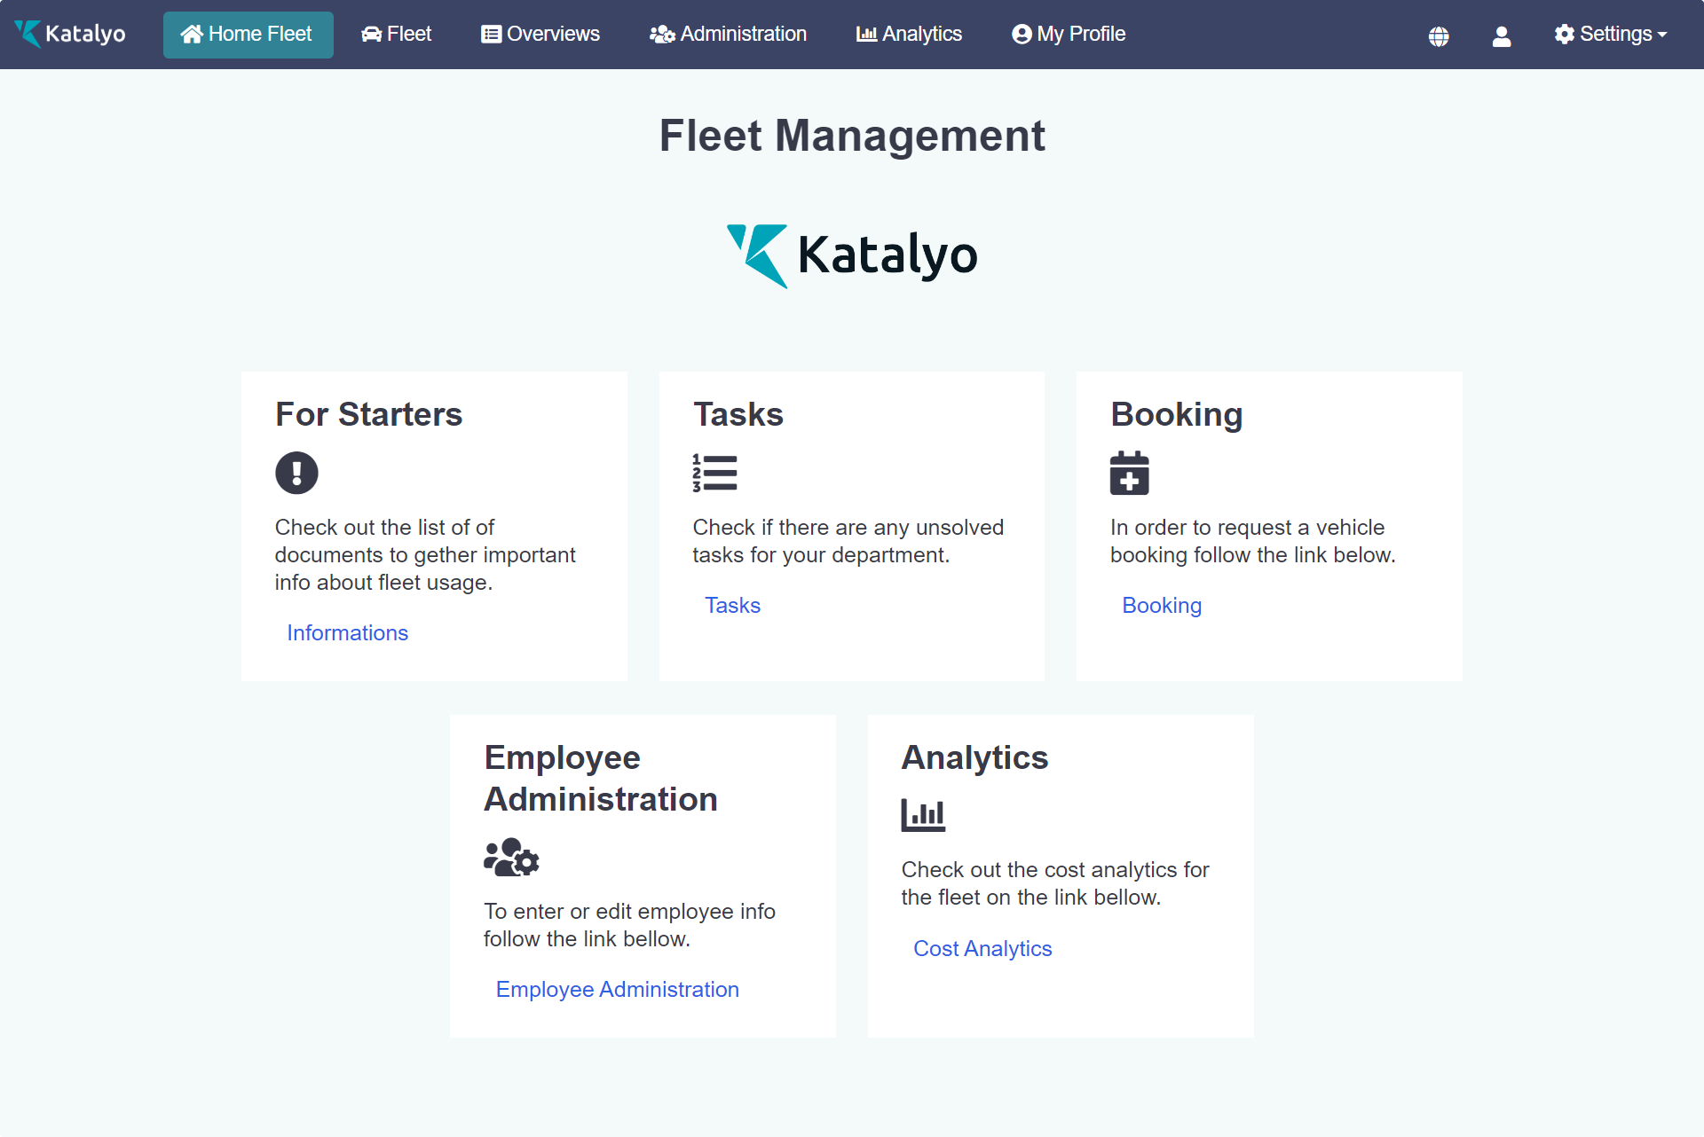Open the Fleet menu in navbar

(396, 34)
